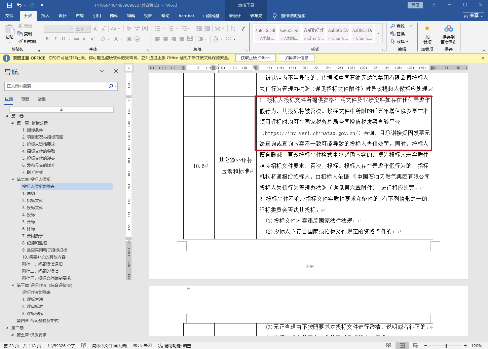This screenshot has width=488, height=349.
Task: Switch navigation pane to the 页面 tab
Action: pos(25,100)
